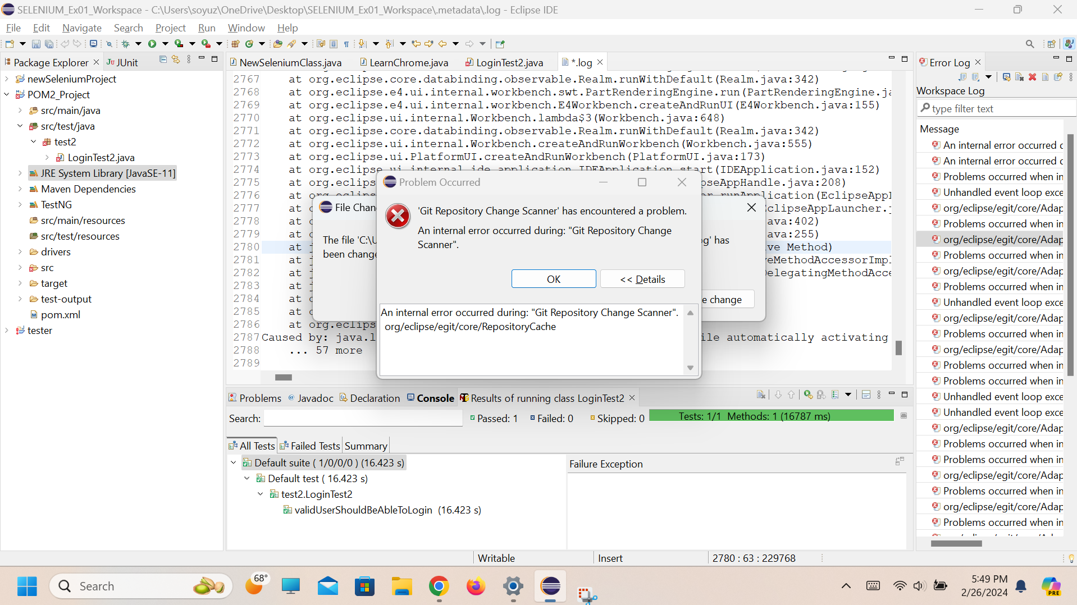Click Export Log icon in Error Log
Viewport: 1077px width, 605px height.
click(x=962, y=77)
